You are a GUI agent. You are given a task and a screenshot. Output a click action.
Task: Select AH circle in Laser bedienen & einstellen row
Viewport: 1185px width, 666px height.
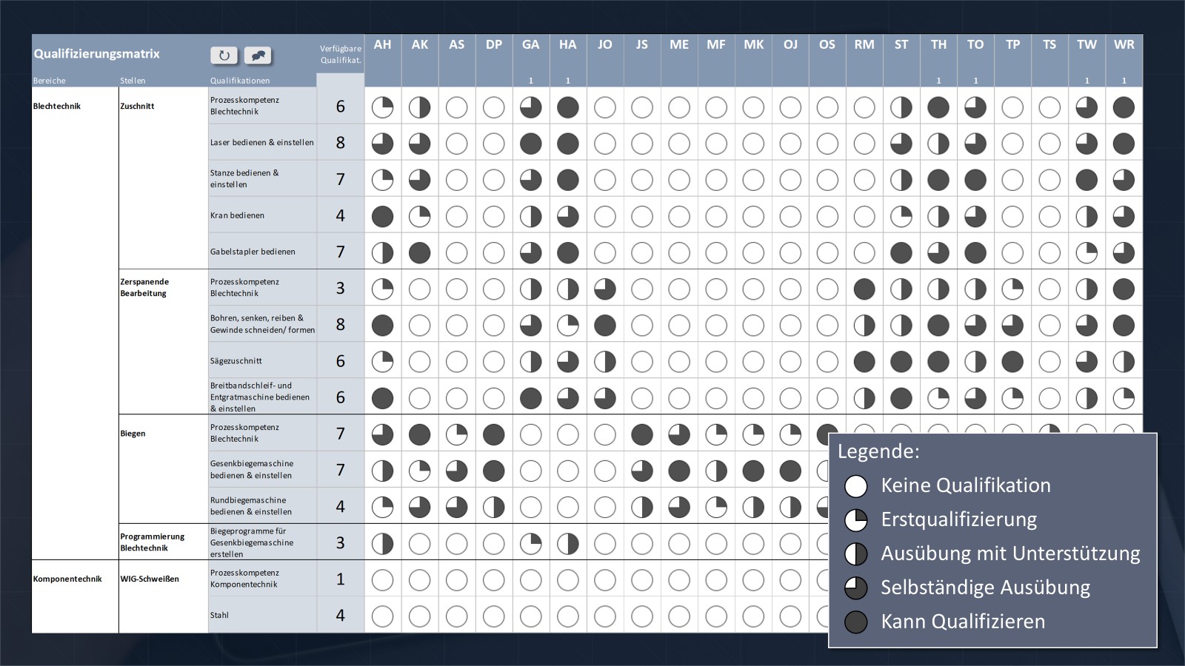click(x=382, y=144)
